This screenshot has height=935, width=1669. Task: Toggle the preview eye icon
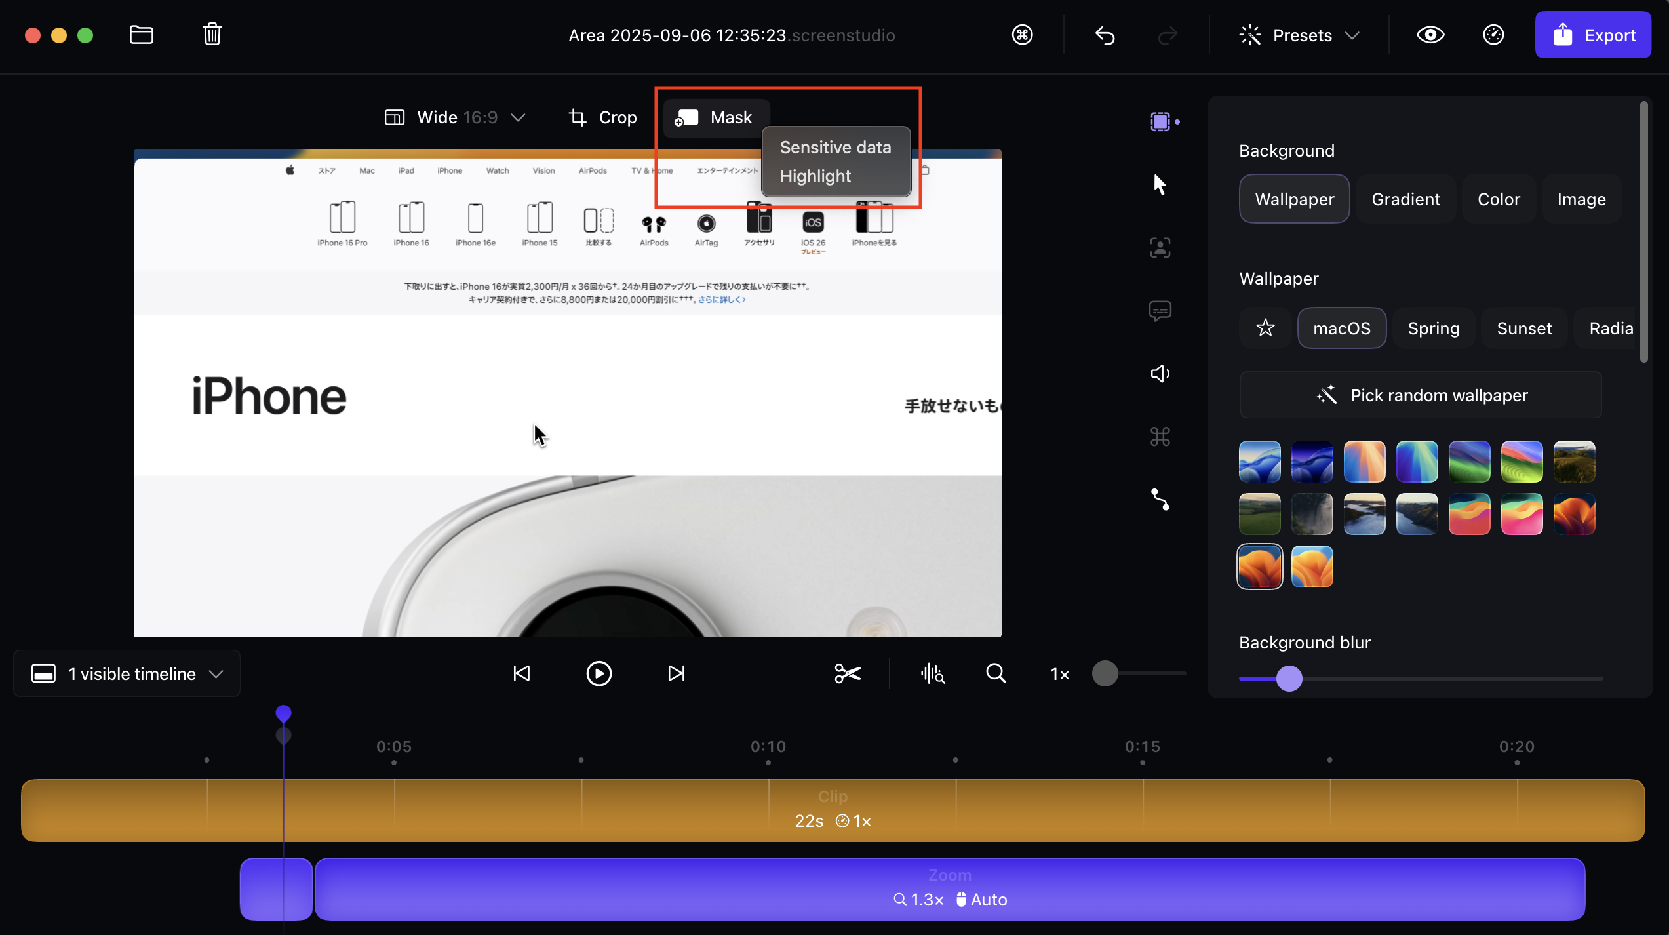tap(1430, 35)
